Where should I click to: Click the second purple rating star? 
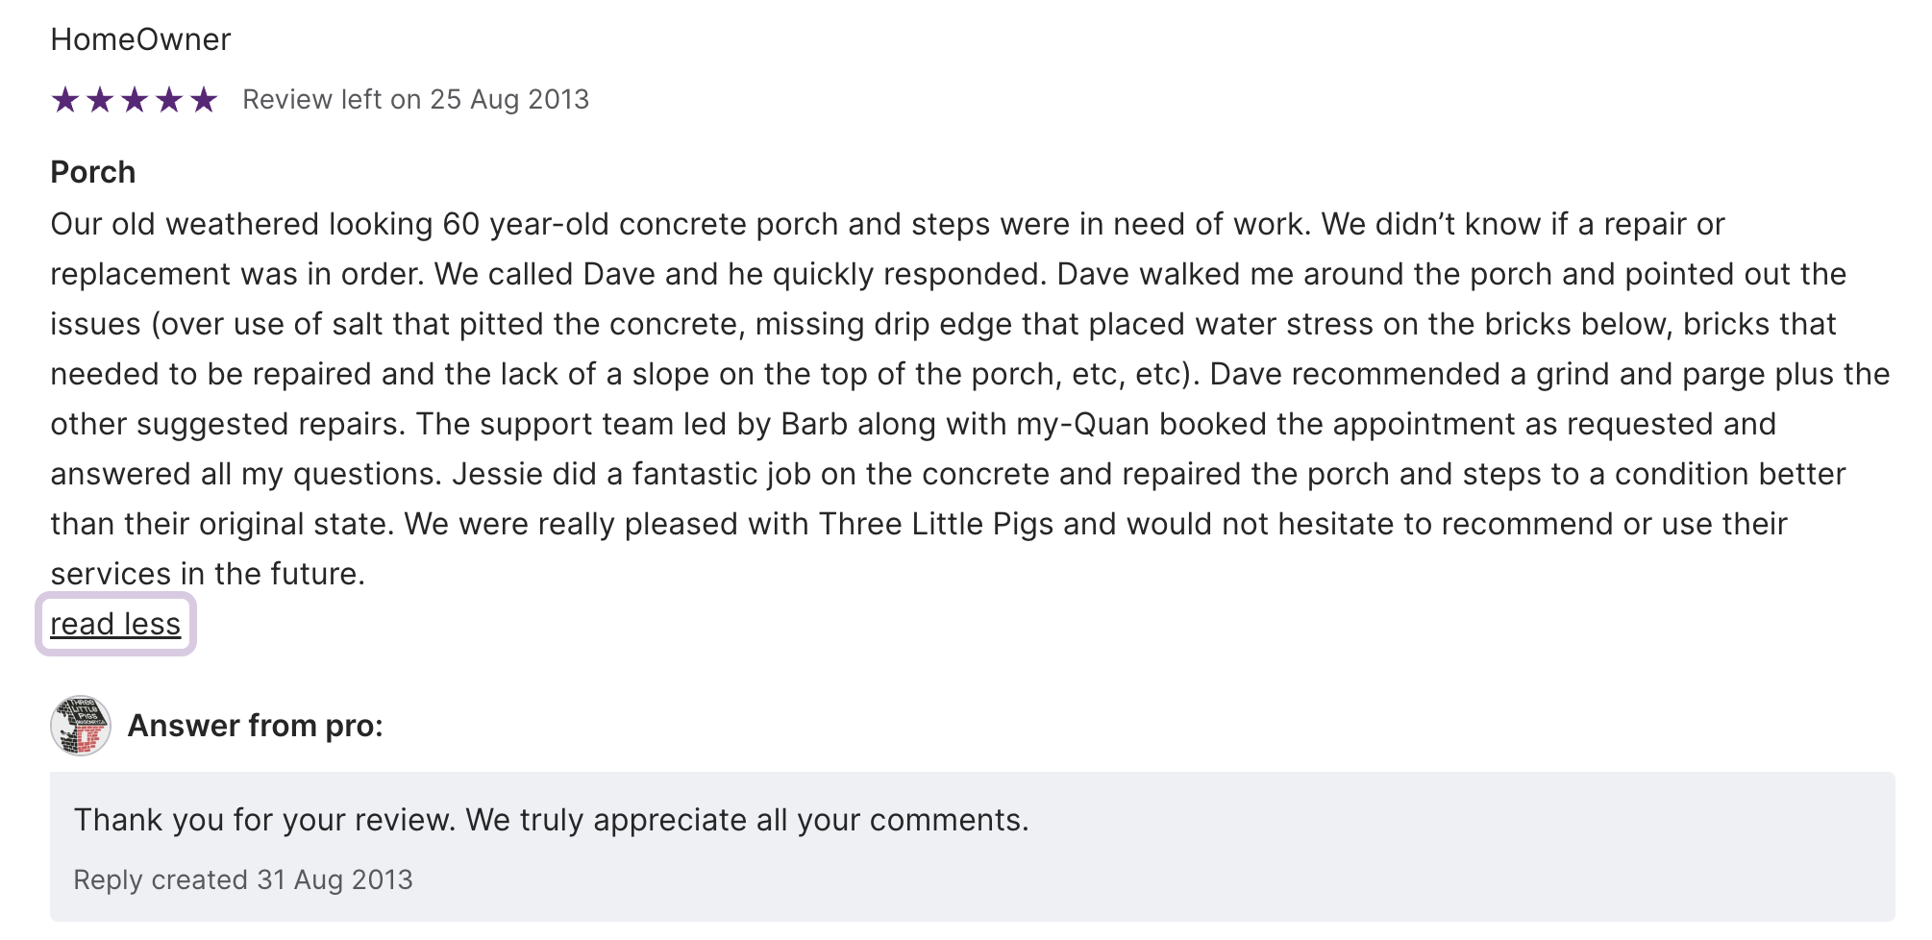click(100, 99)
